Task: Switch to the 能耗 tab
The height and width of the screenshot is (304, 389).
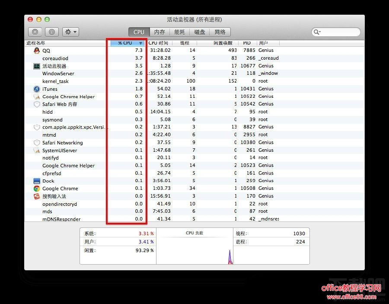Action: click(x=180, y=32)
